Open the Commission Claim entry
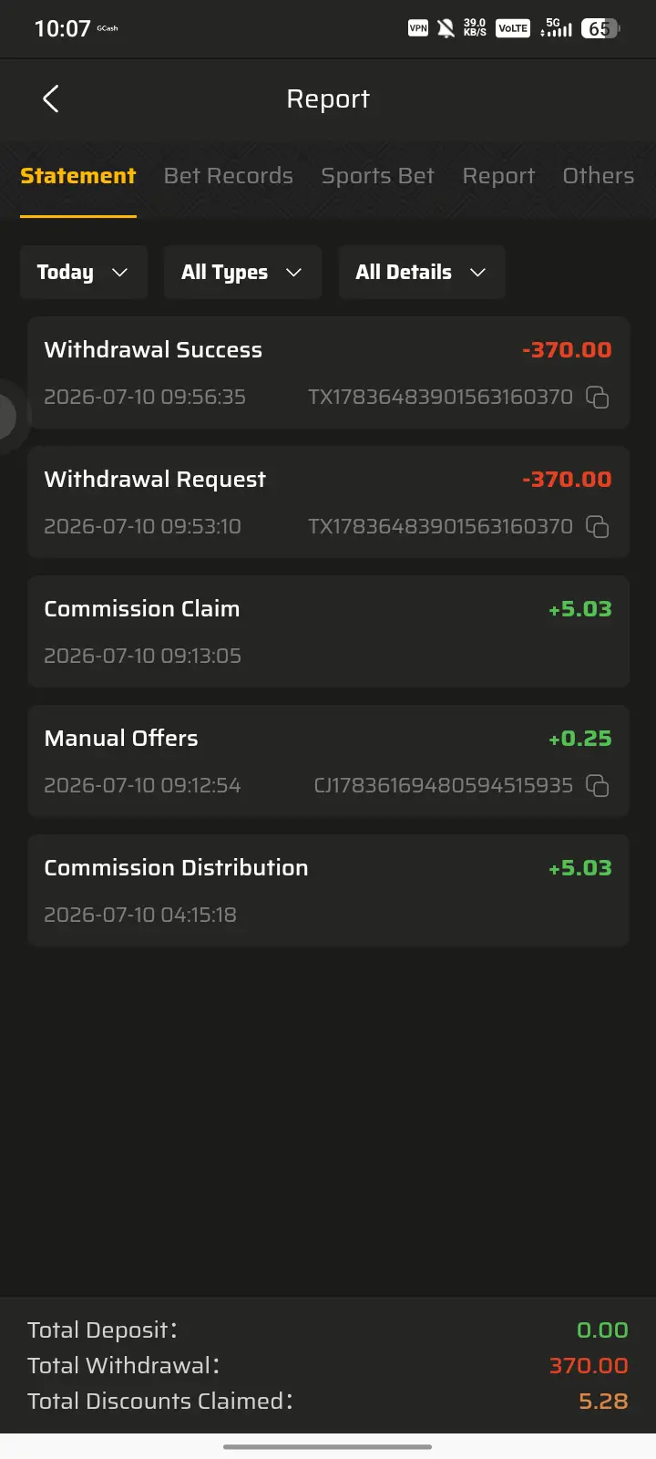656x1459 pixels. pos(328,632)
